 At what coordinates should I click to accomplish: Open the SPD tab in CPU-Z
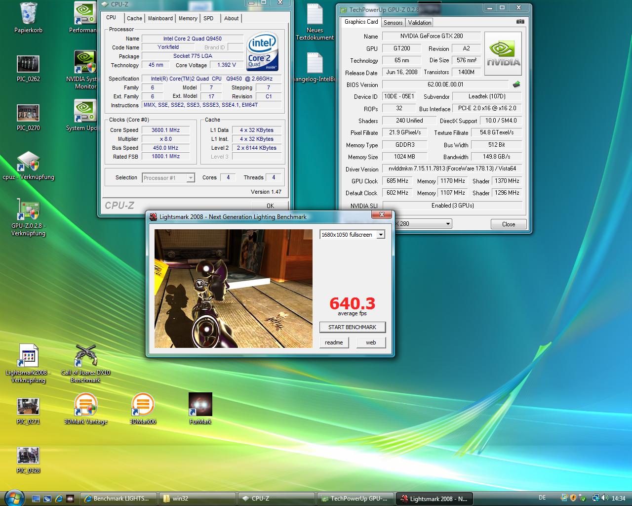[x=208, y=18]
